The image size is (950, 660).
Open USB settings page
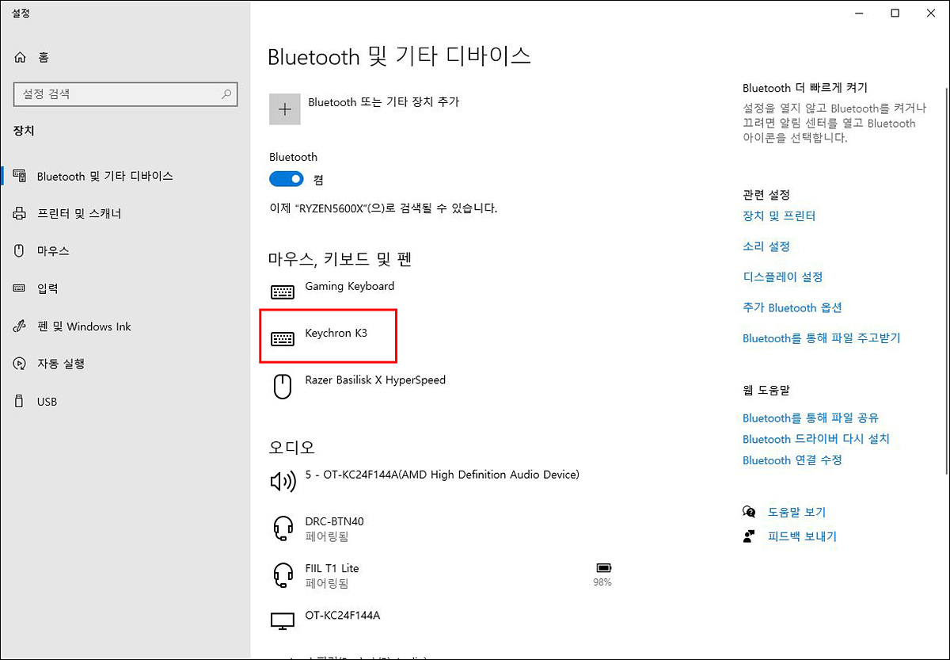click(x=47, y=402)
